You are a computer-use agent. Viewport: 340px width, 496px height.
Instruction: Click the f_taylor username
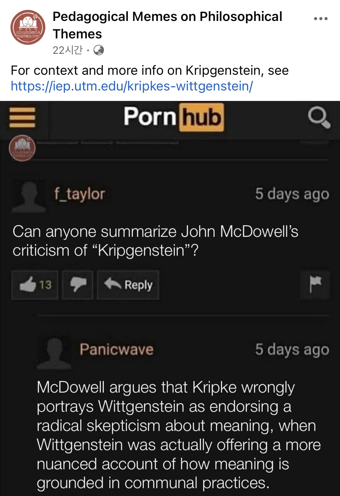(x=79, y=194)
